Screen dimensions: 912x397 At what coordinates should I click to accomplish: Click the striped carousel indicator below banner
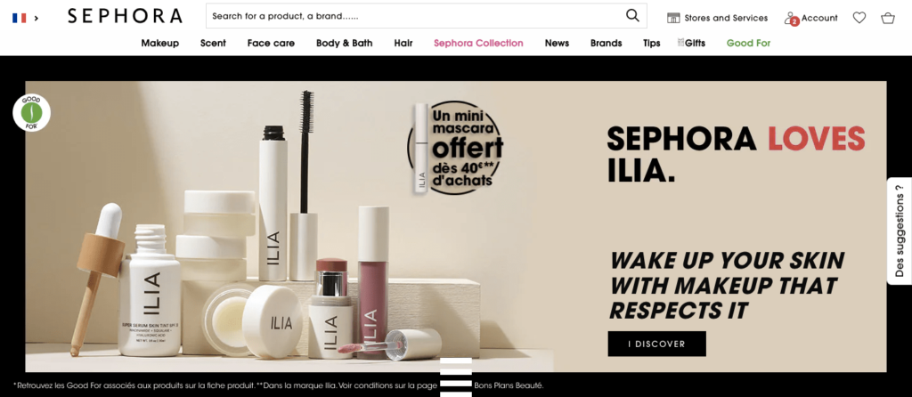click(x=456, y=377)
